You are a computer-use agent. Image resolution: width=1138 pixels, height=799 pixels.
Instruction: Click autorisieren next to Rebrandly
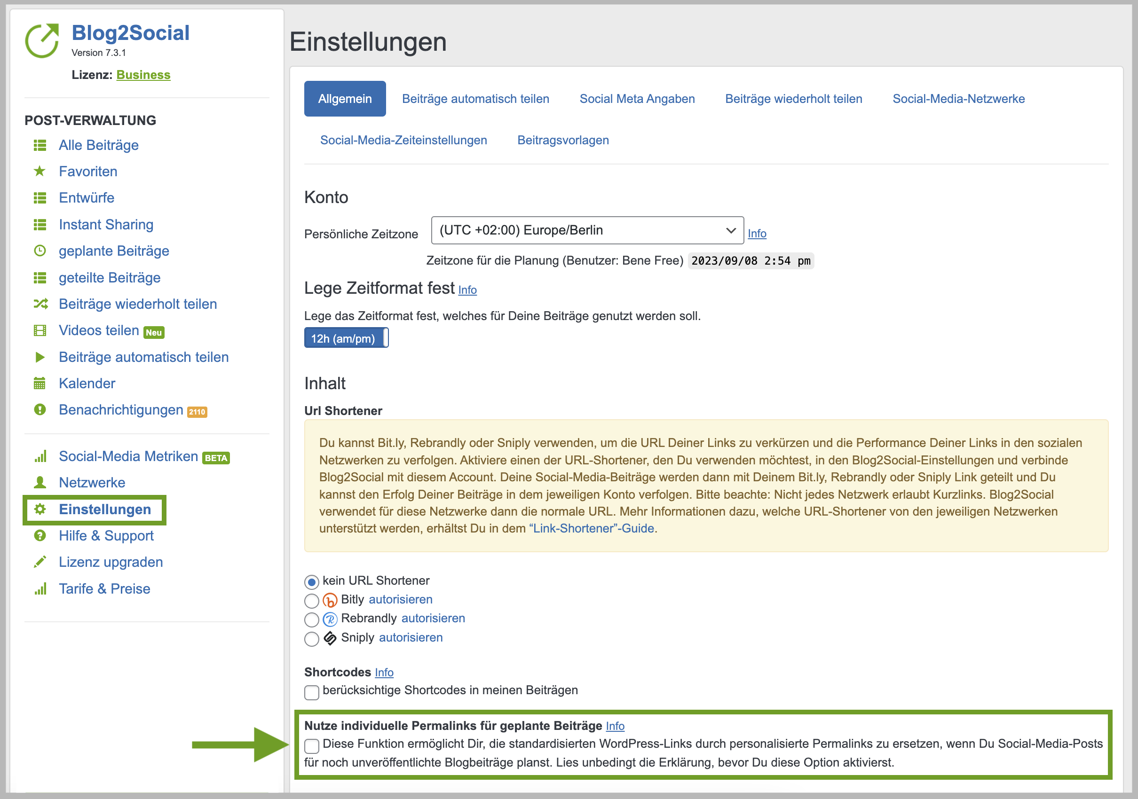pos(433,618)
